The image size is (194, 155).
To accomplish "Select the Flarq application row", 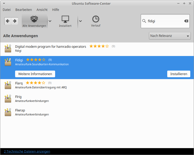I will click(x=97, y=85).
